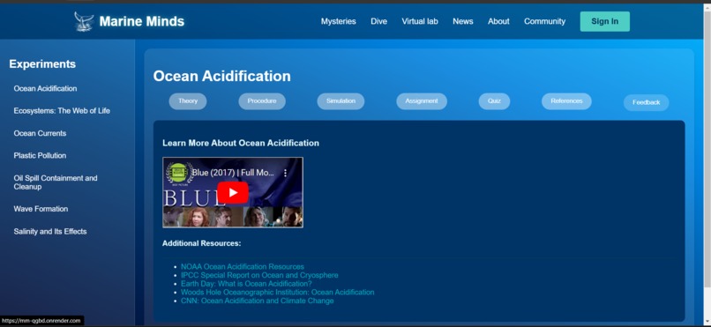Follow Earth Day: What is Ocean Acidification link
The image size is (711, 327).
click(x=246, y=284)
